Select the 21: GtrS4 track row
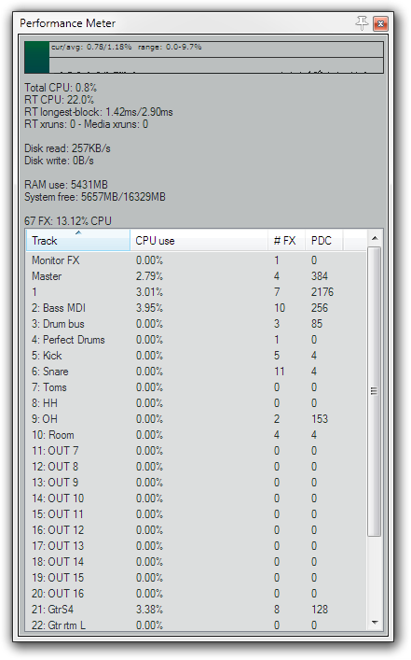Viewport: 411px width, 660px height. [x=197, y=609]
